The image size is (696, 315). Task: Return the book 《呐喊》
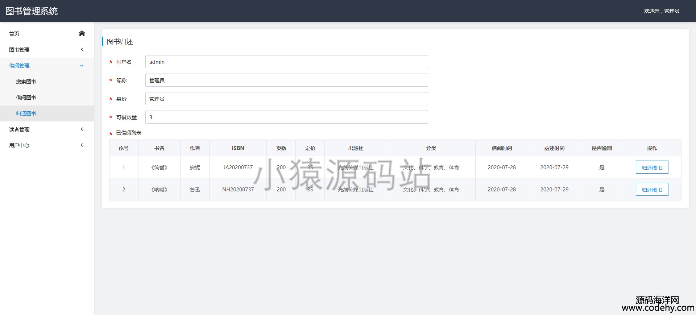(x=652, y=190)
